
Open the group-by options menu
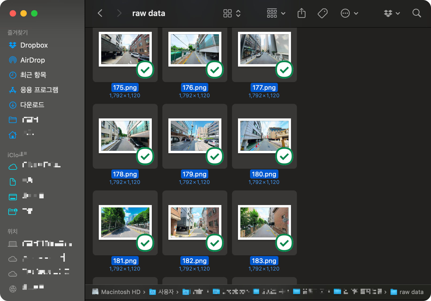(x=276, y=13)
